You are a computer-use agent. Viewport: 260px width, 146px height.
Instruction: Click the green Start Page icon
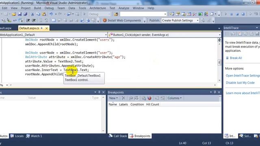[x=200, y=14]
